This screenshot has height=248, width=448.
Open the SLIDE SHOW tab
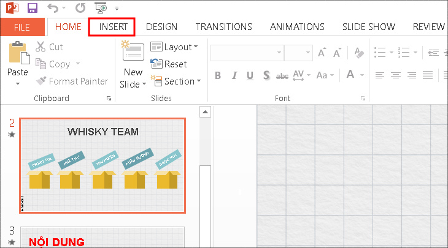(369, 27)
